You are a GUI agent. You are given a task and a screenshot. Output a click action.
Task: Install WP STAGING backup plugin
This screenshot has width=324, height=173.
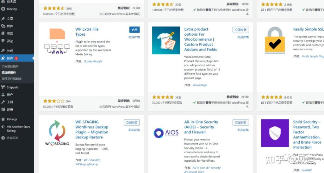(132, 122)
